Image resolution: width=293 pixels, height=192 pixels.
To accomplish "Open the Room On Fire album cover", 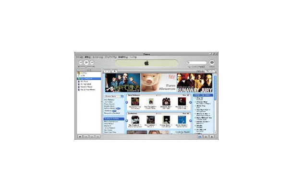I will (x=135, y=102).
